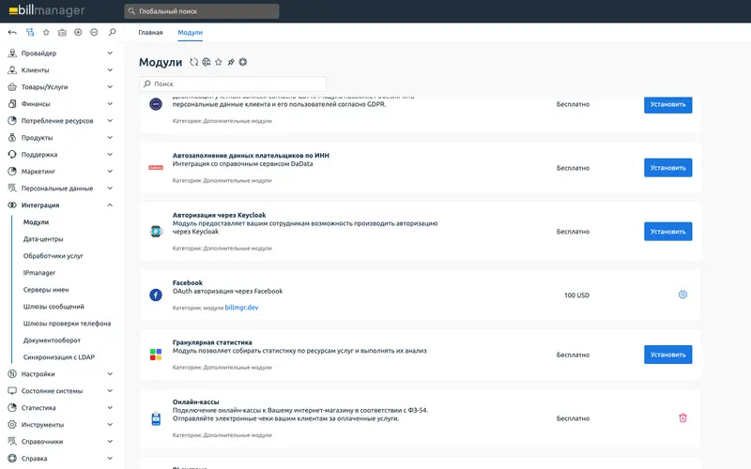
Task: Expand the Настройки section chevron
Action: tap(110, 373)
